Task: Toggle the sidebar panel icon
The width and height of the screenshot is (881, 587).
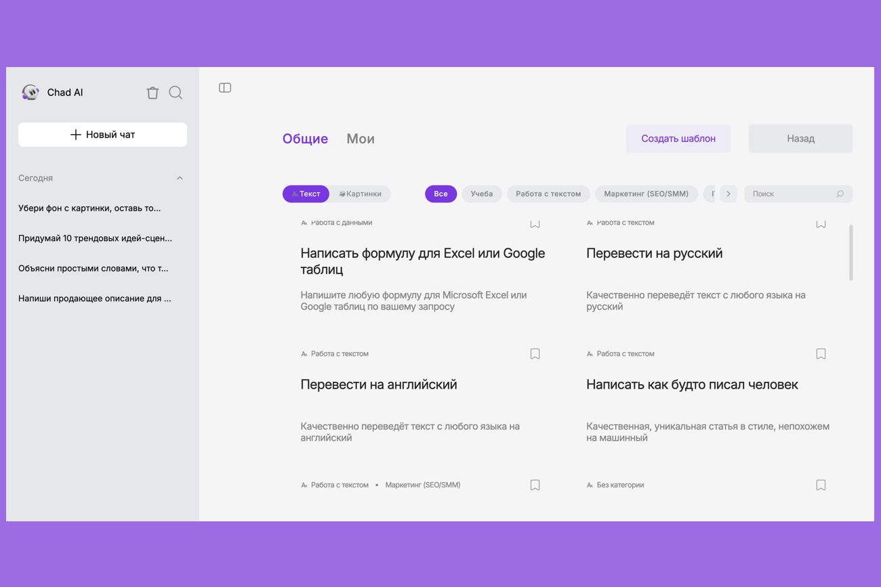Action: coord(225,88)
